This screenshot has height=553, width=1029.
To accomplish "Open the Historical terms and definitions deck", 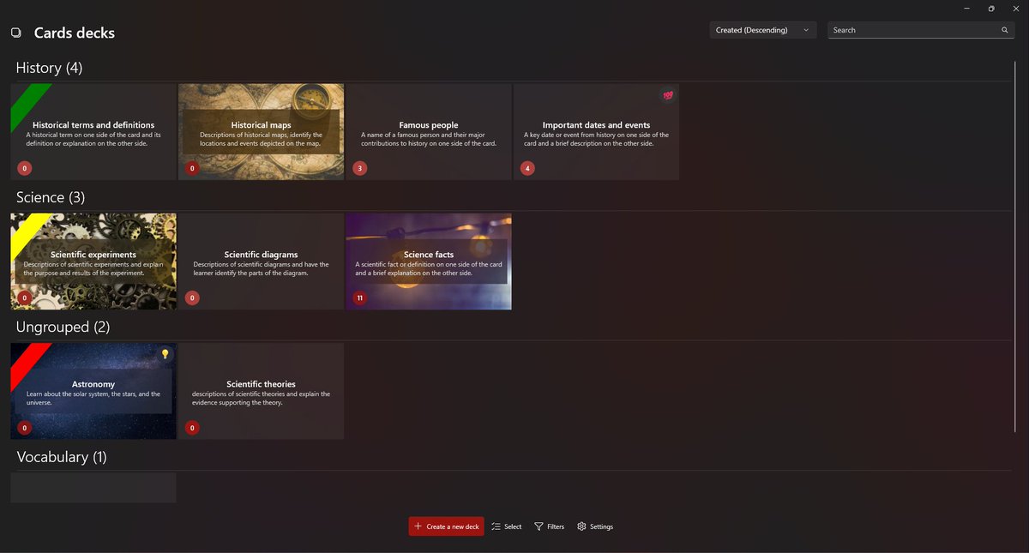I will (93, 132).
